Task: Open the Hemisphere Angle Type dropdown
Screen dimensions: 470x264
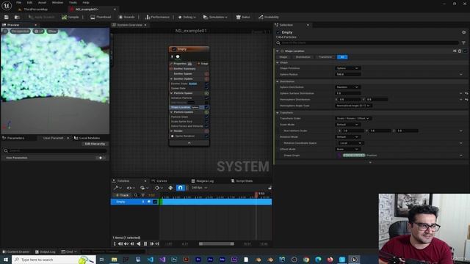Action: point(353,106)
